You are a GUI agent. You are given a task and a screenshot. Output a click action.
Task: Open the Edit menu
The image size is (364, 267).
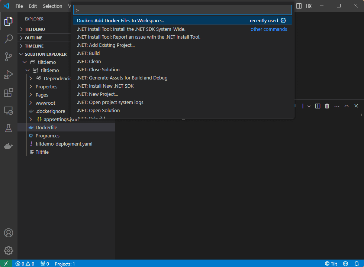[33, 6]
